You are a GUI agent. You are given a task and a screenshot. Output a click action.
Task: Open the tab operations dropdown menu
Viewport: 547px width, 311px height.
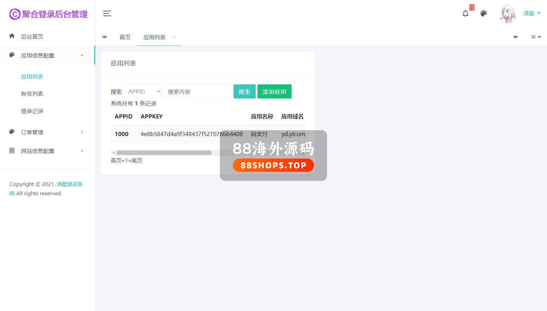536,37
